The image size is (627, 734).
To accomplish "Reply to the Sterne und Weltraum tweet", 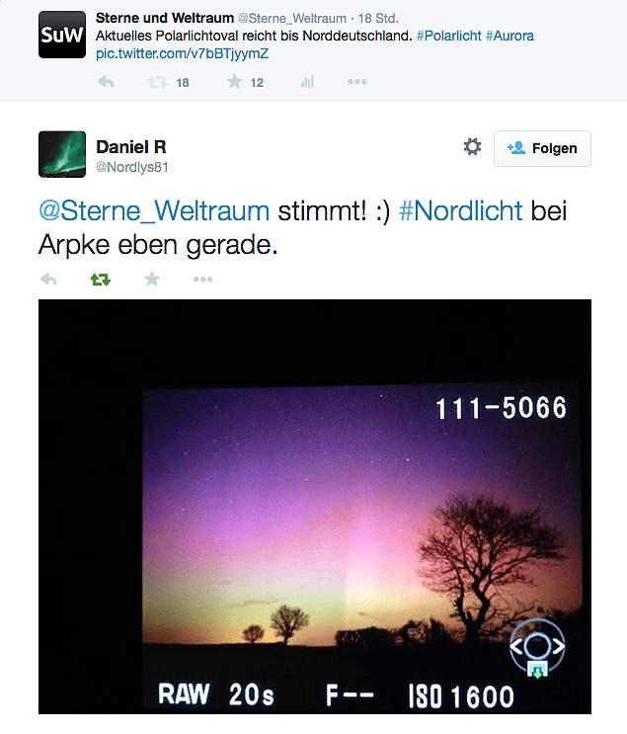I will pos(107,82).
